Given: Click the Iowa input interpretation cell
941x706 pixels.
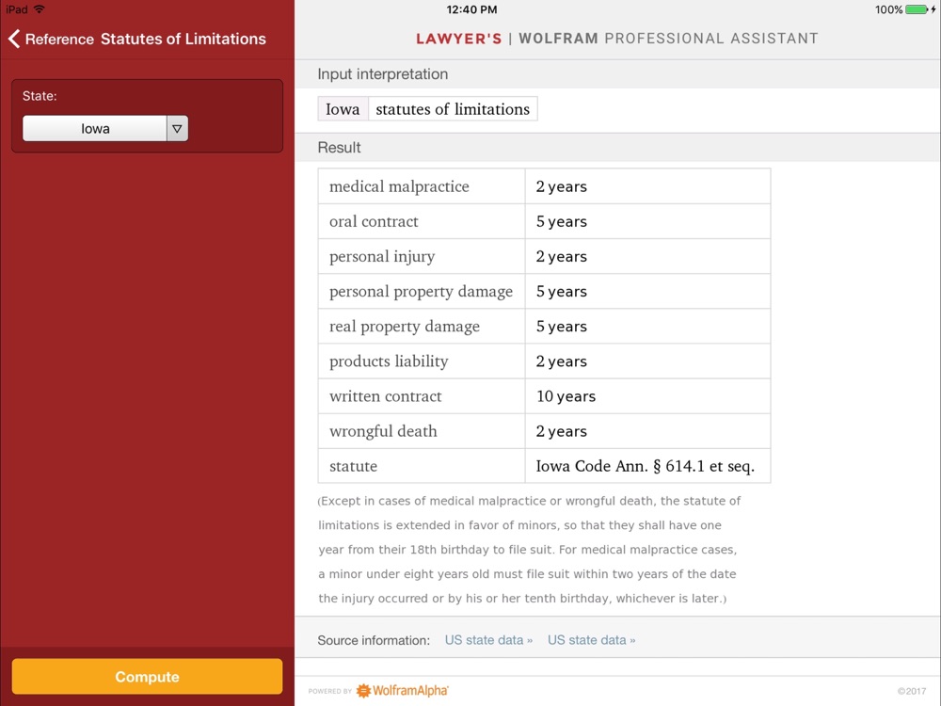Looking at the screenshot, I should tap(343, 108).
